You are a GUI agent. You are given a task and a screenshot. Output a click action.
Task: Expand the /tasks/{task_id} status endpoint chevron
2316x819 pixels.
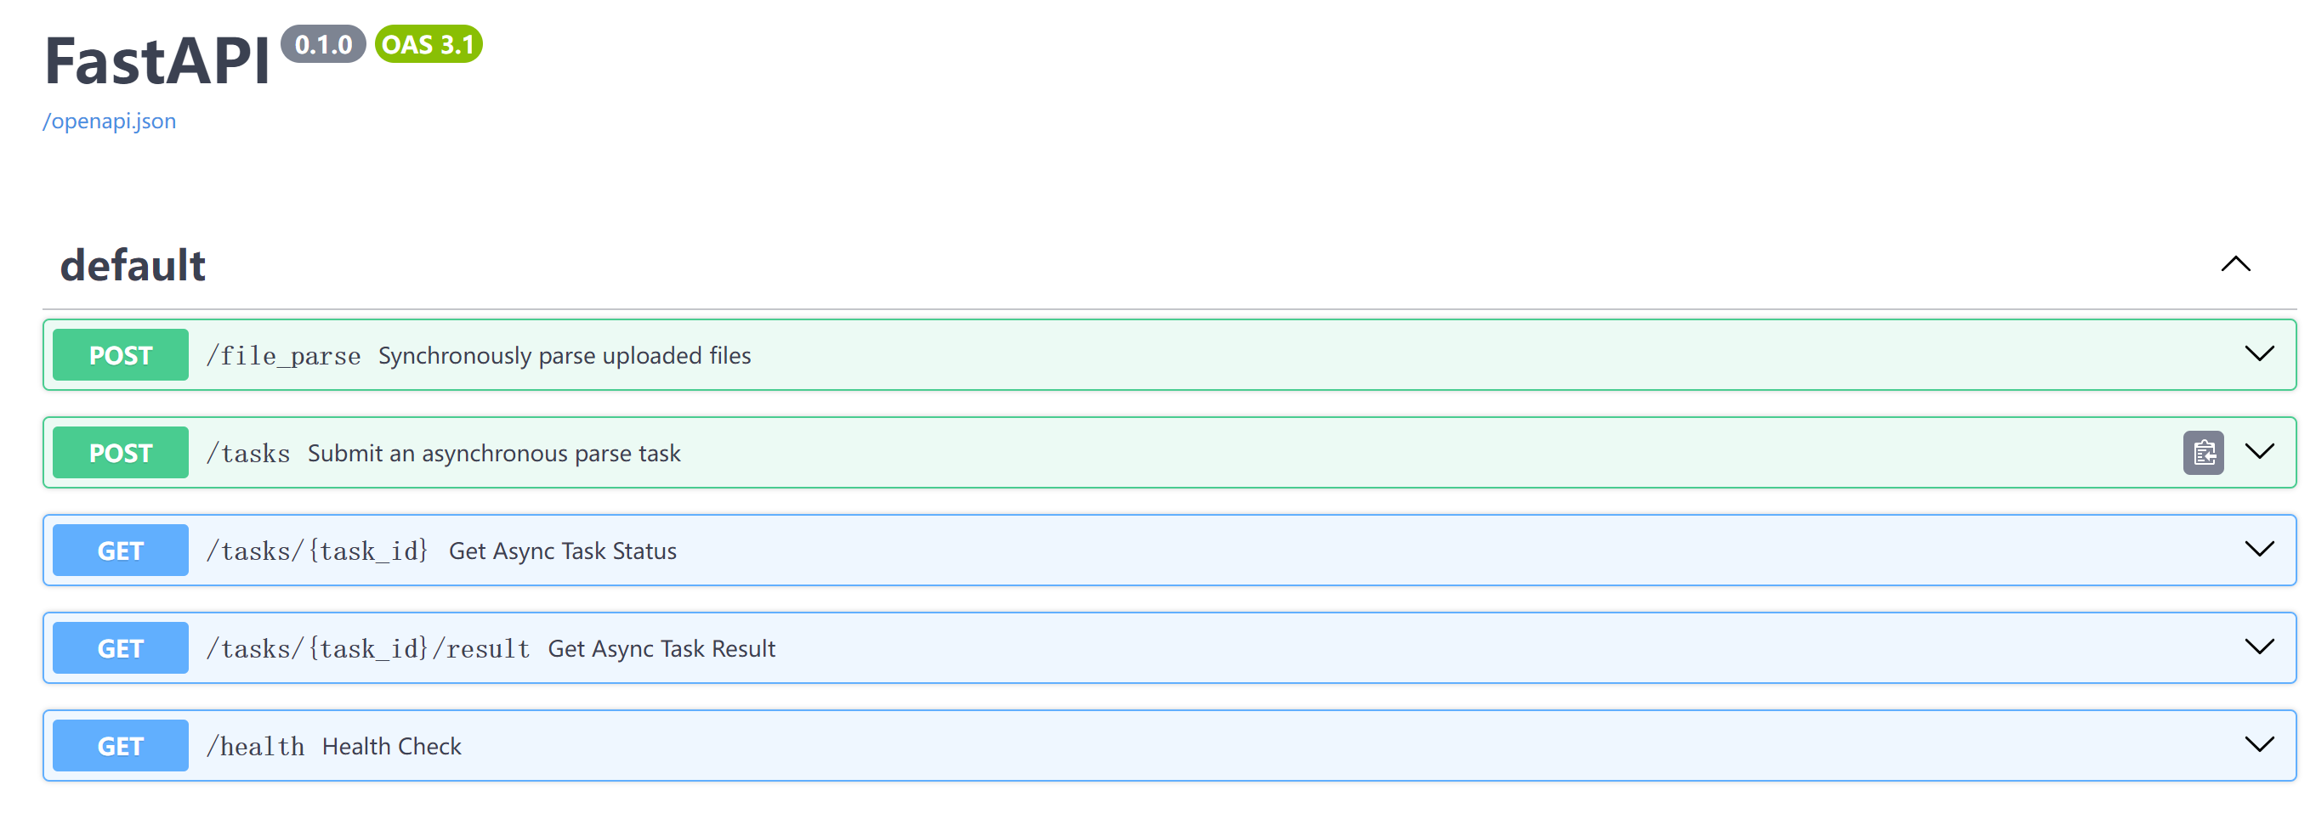coord(2258,550)
